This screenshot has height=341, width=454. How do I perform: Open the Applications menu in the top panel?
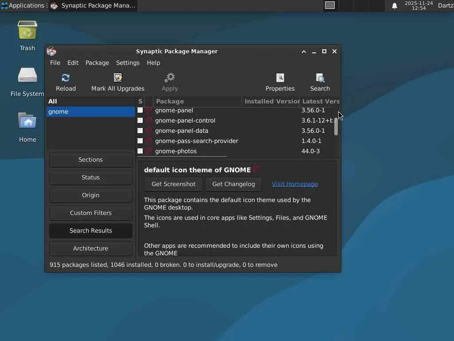(x=24, y=5)
